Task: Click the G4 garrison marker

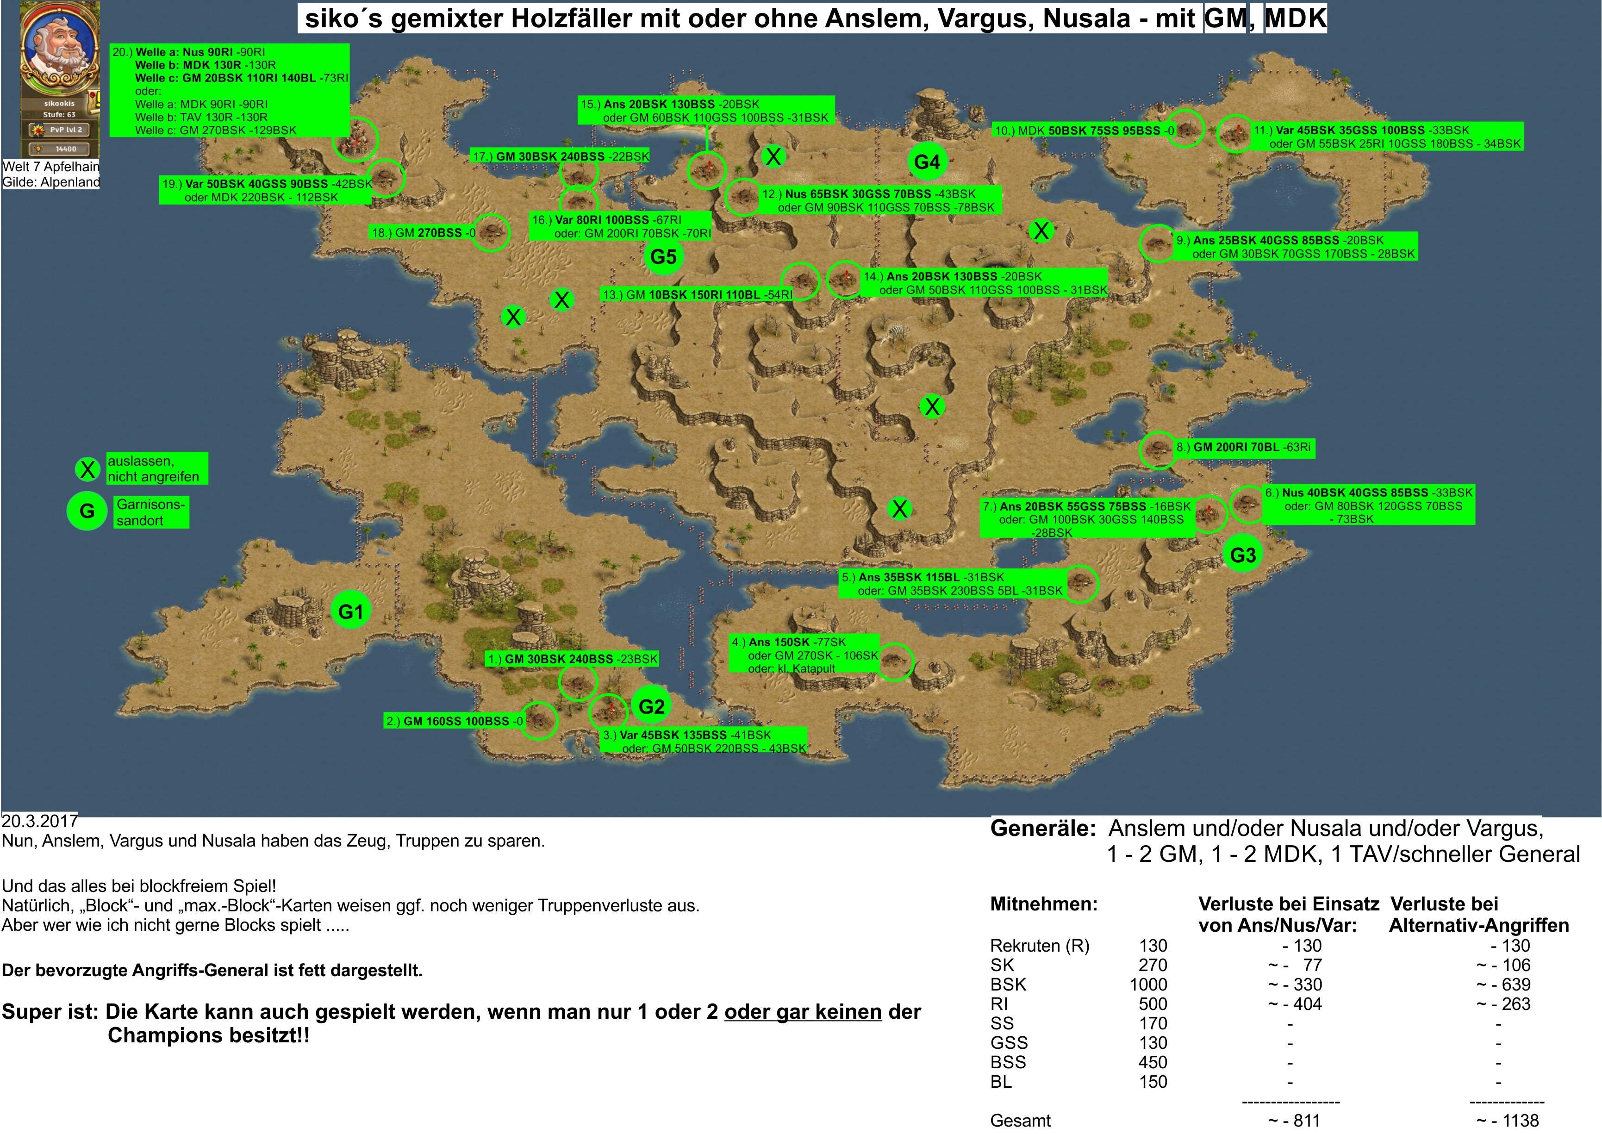Action: point(927,161)
